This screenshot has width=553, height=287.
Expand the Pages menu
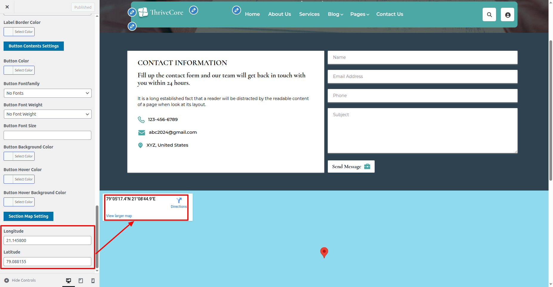359,14
